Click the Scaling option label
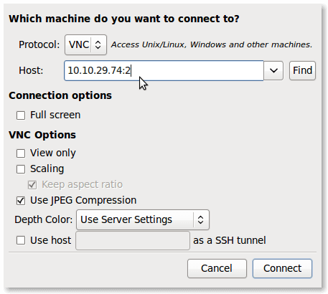The image size is (328, 294). click(x=47, y=169)
